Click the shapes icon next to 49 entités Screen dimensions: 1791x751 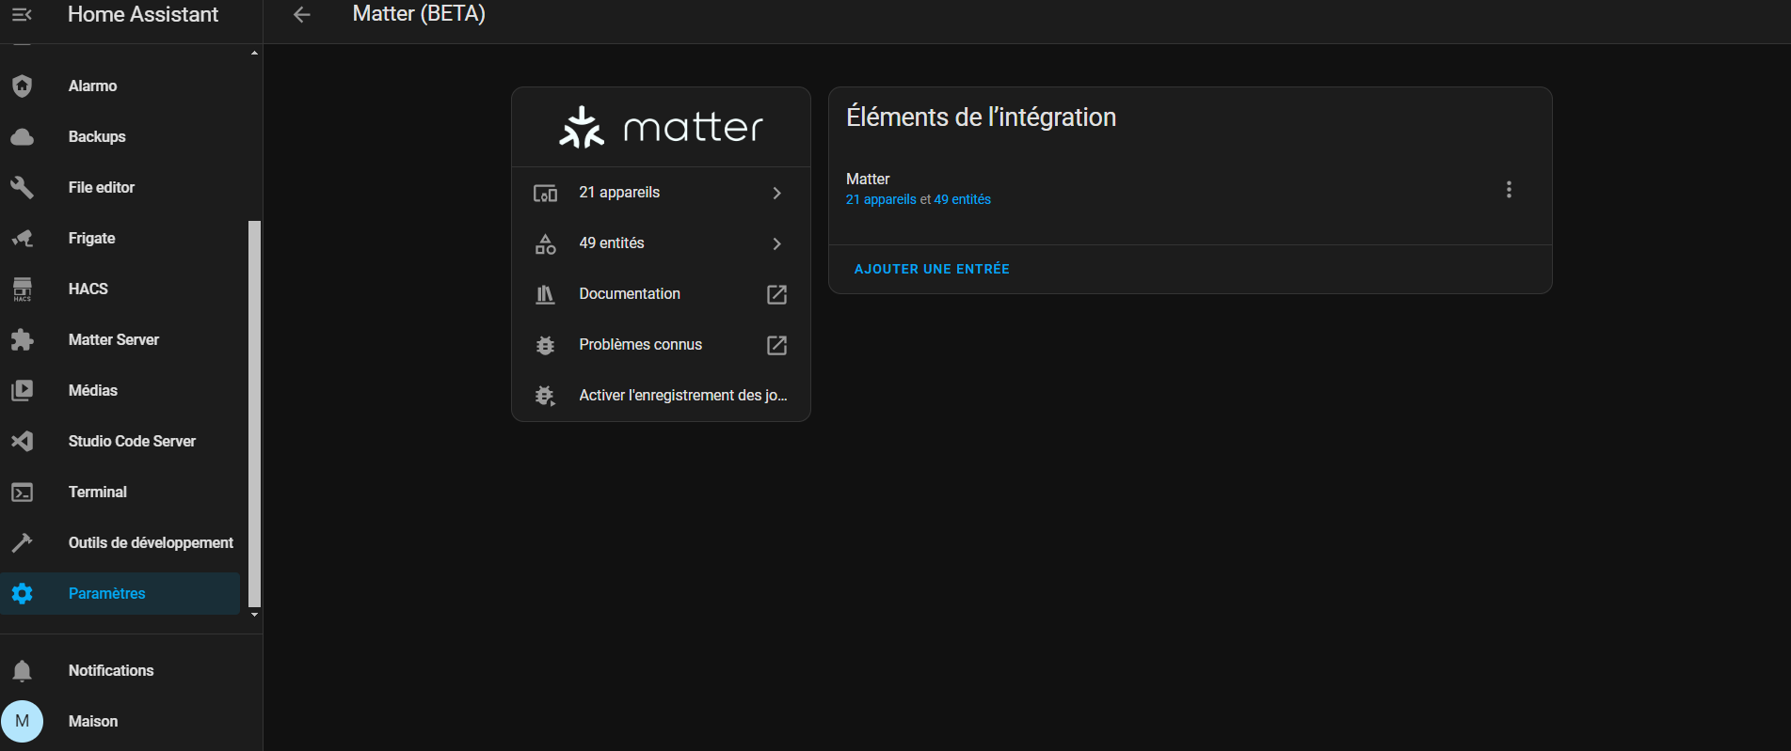[x=545, y=243]
